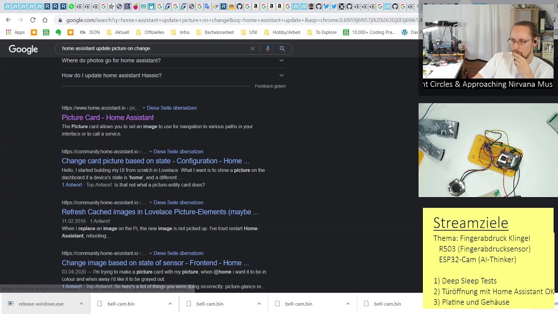Click 'ESP32-Cam (AI-Thinker)' text
The image size is (558, 314).
(x=478, y=259)
